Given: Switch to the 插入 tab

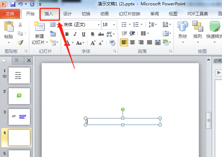Looking at the screenshot, I should pos(49,14).
